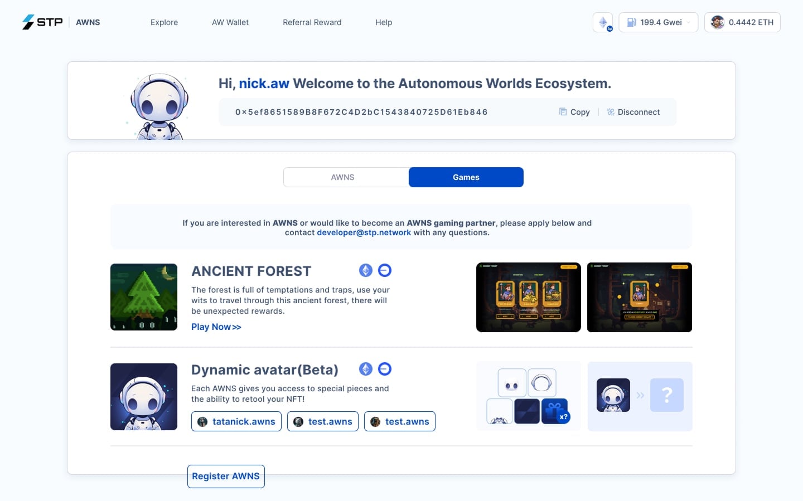Viewport: 803px width, 501px height.
Task: Open the 0.4442 ETH wallet account button
Action: click(x=742, y=22)
